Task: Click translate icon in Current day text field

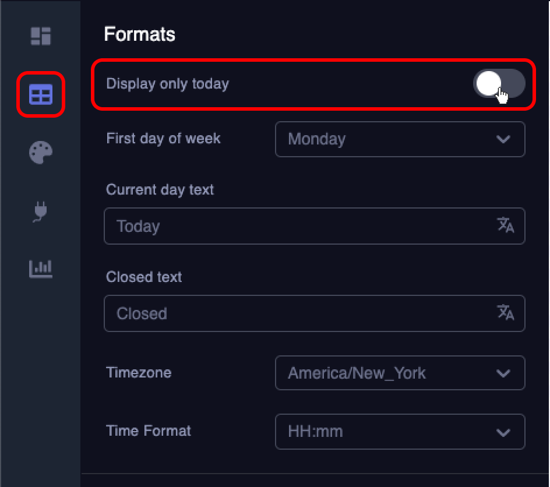Action: coord(505,225)
